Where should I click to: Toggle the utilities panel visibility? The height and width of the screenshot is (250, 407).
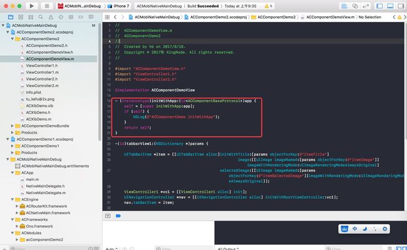click(401, 6)
